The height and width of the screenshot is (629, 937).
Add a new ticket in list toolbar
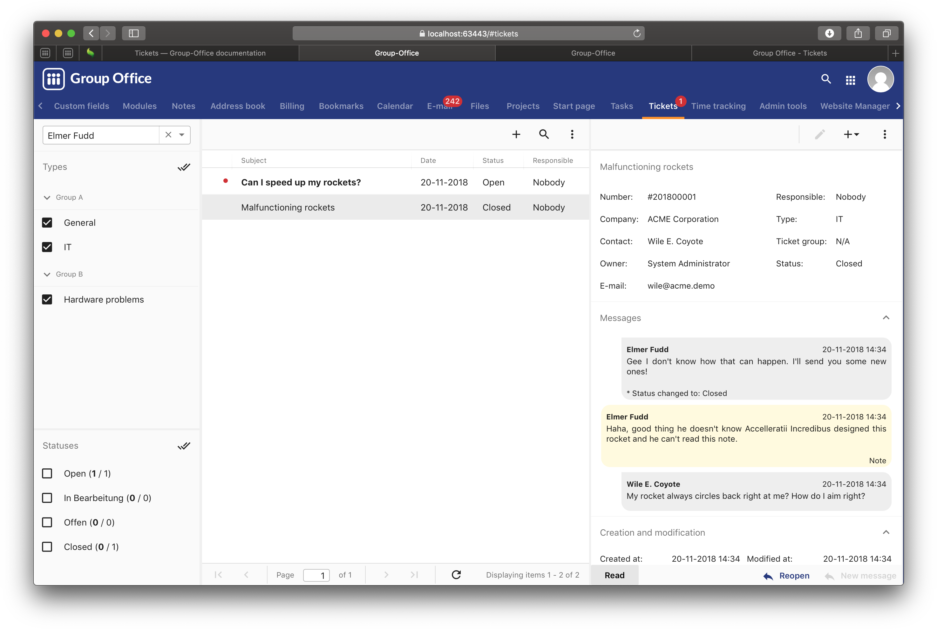[516, 134]
